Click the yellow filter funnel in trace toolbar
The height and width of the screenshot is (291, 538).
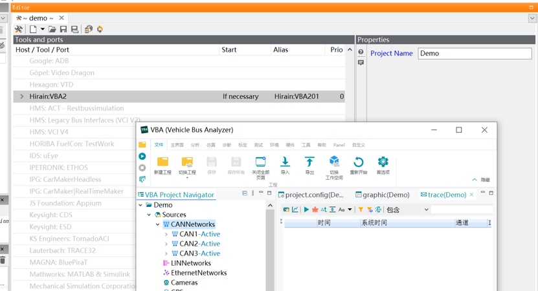pos(361,210)
